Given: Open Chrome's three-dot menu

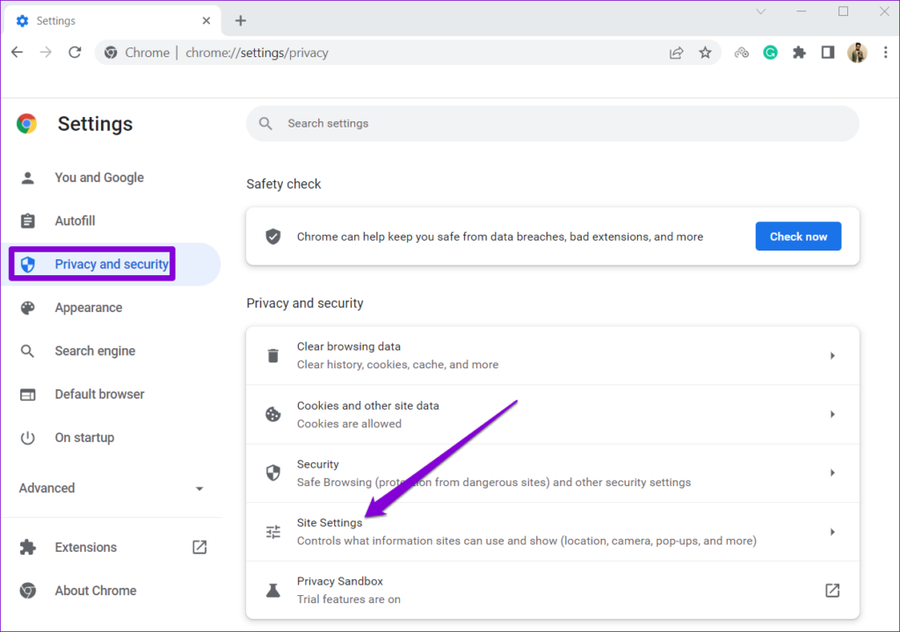Looking at the screenshot, I should (x=886, y=53).
